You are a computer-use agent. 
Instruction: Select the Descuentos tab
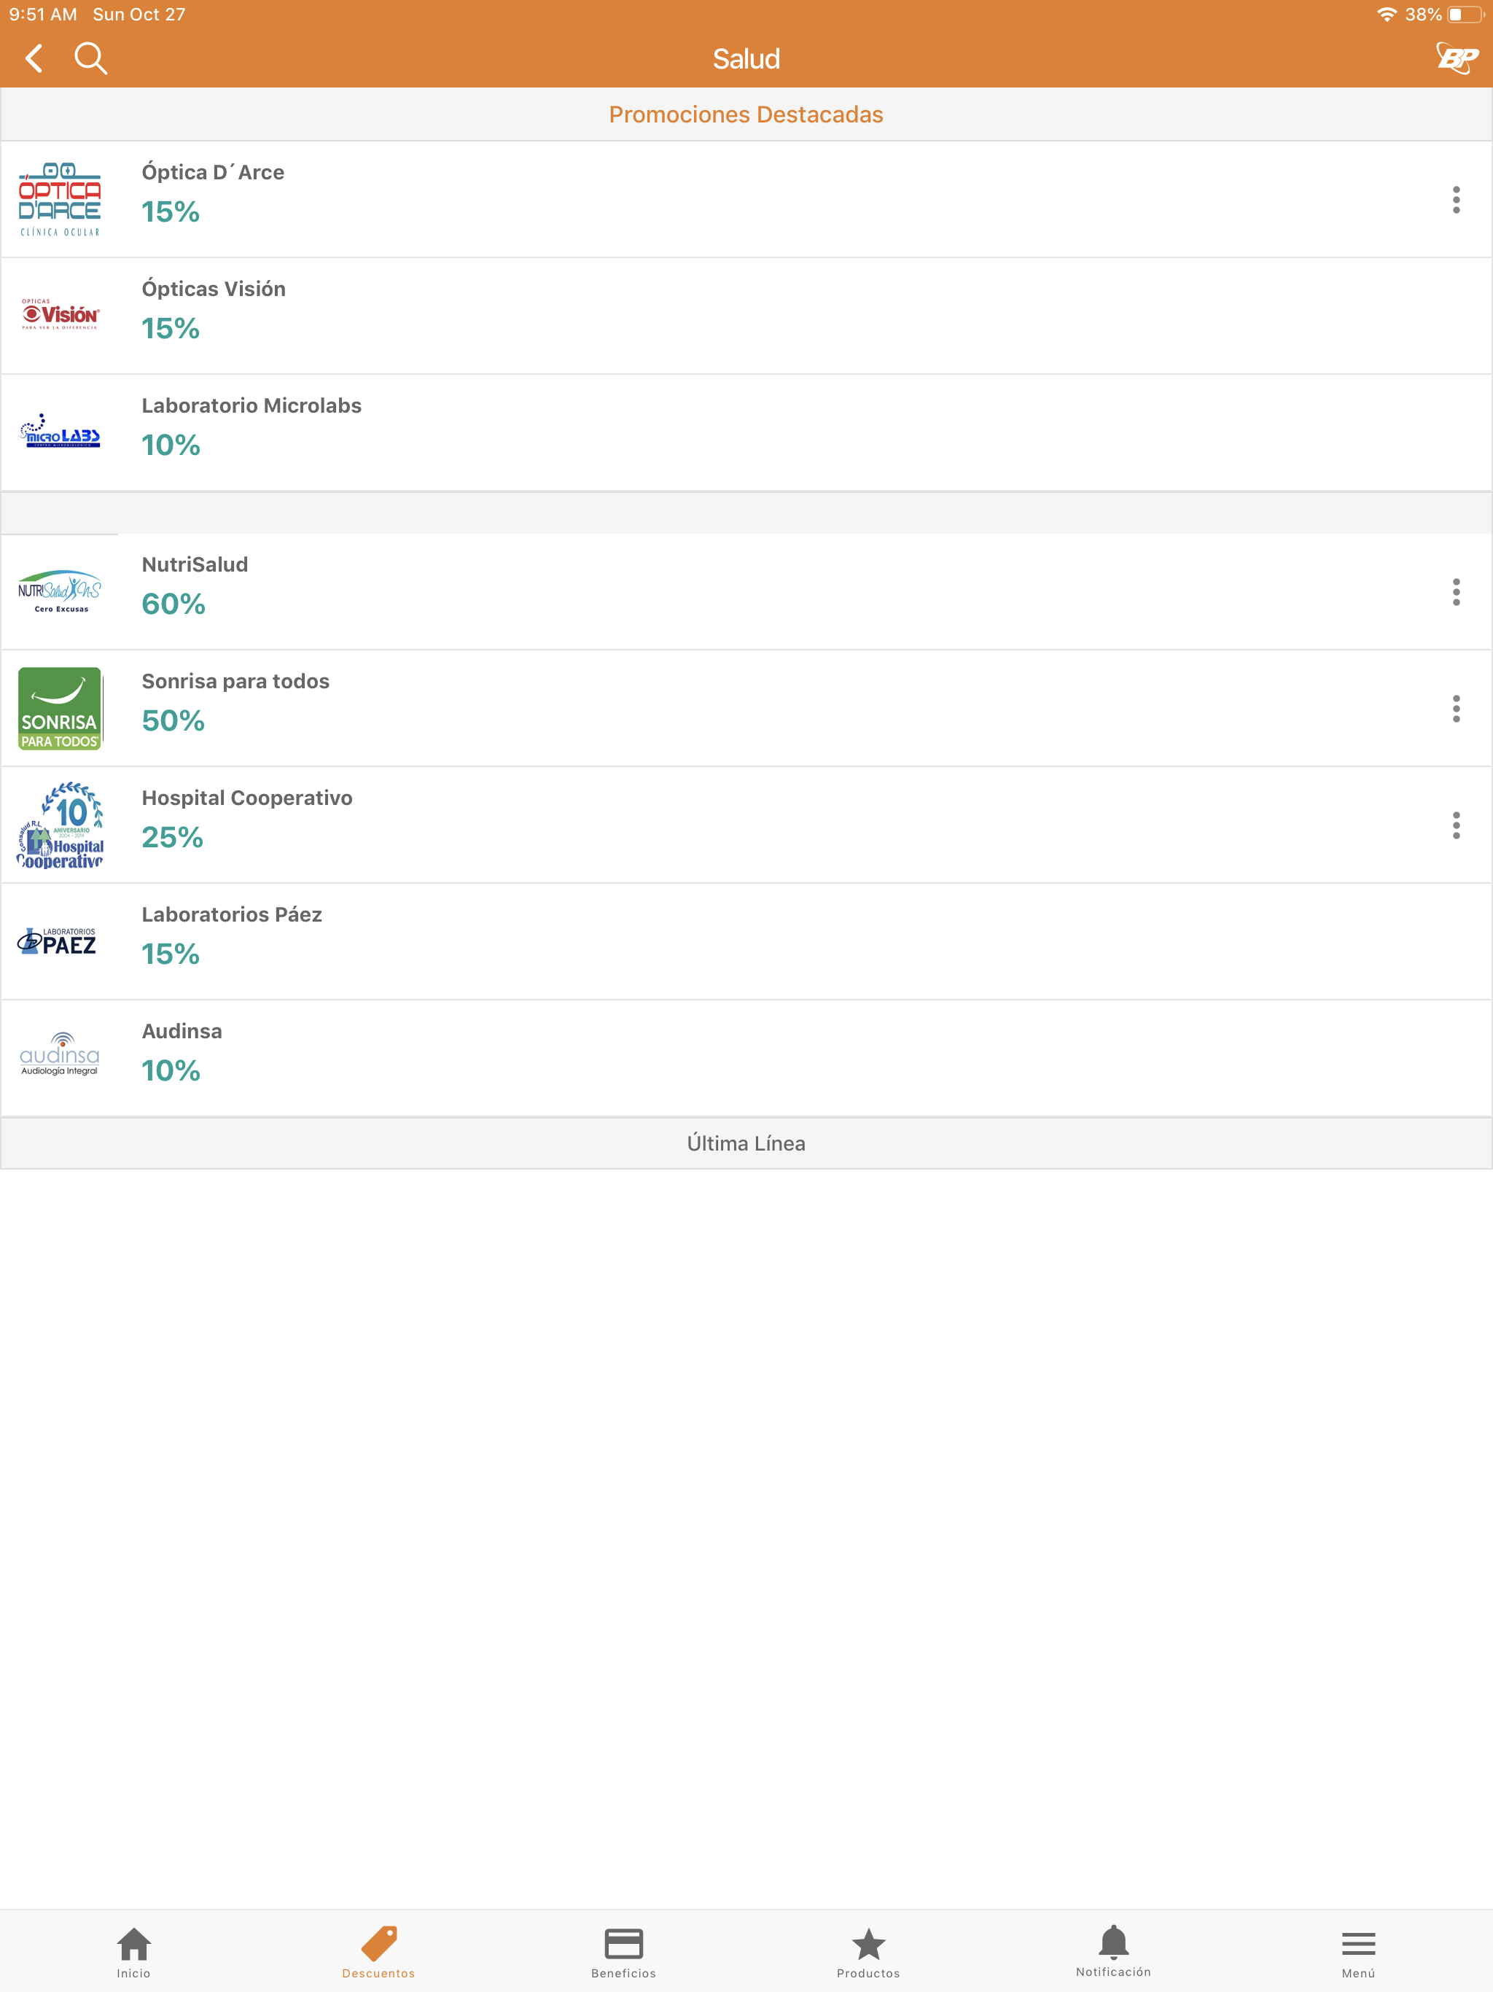pos(378,1953)
